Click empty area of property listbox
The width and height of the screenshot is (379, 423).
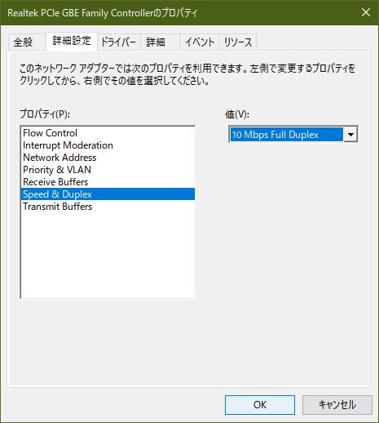[x=108, y=255]
